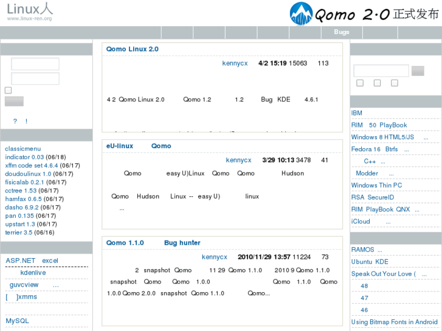Focus the search box in right sidebar

(x=381, y=70)
